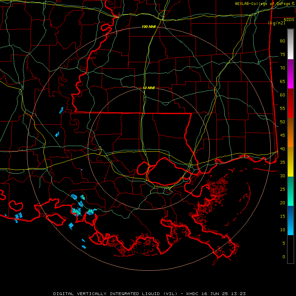296x296 pixels.
Task: Click the "55" value on the color scale
Action: [x=283, y=109]
